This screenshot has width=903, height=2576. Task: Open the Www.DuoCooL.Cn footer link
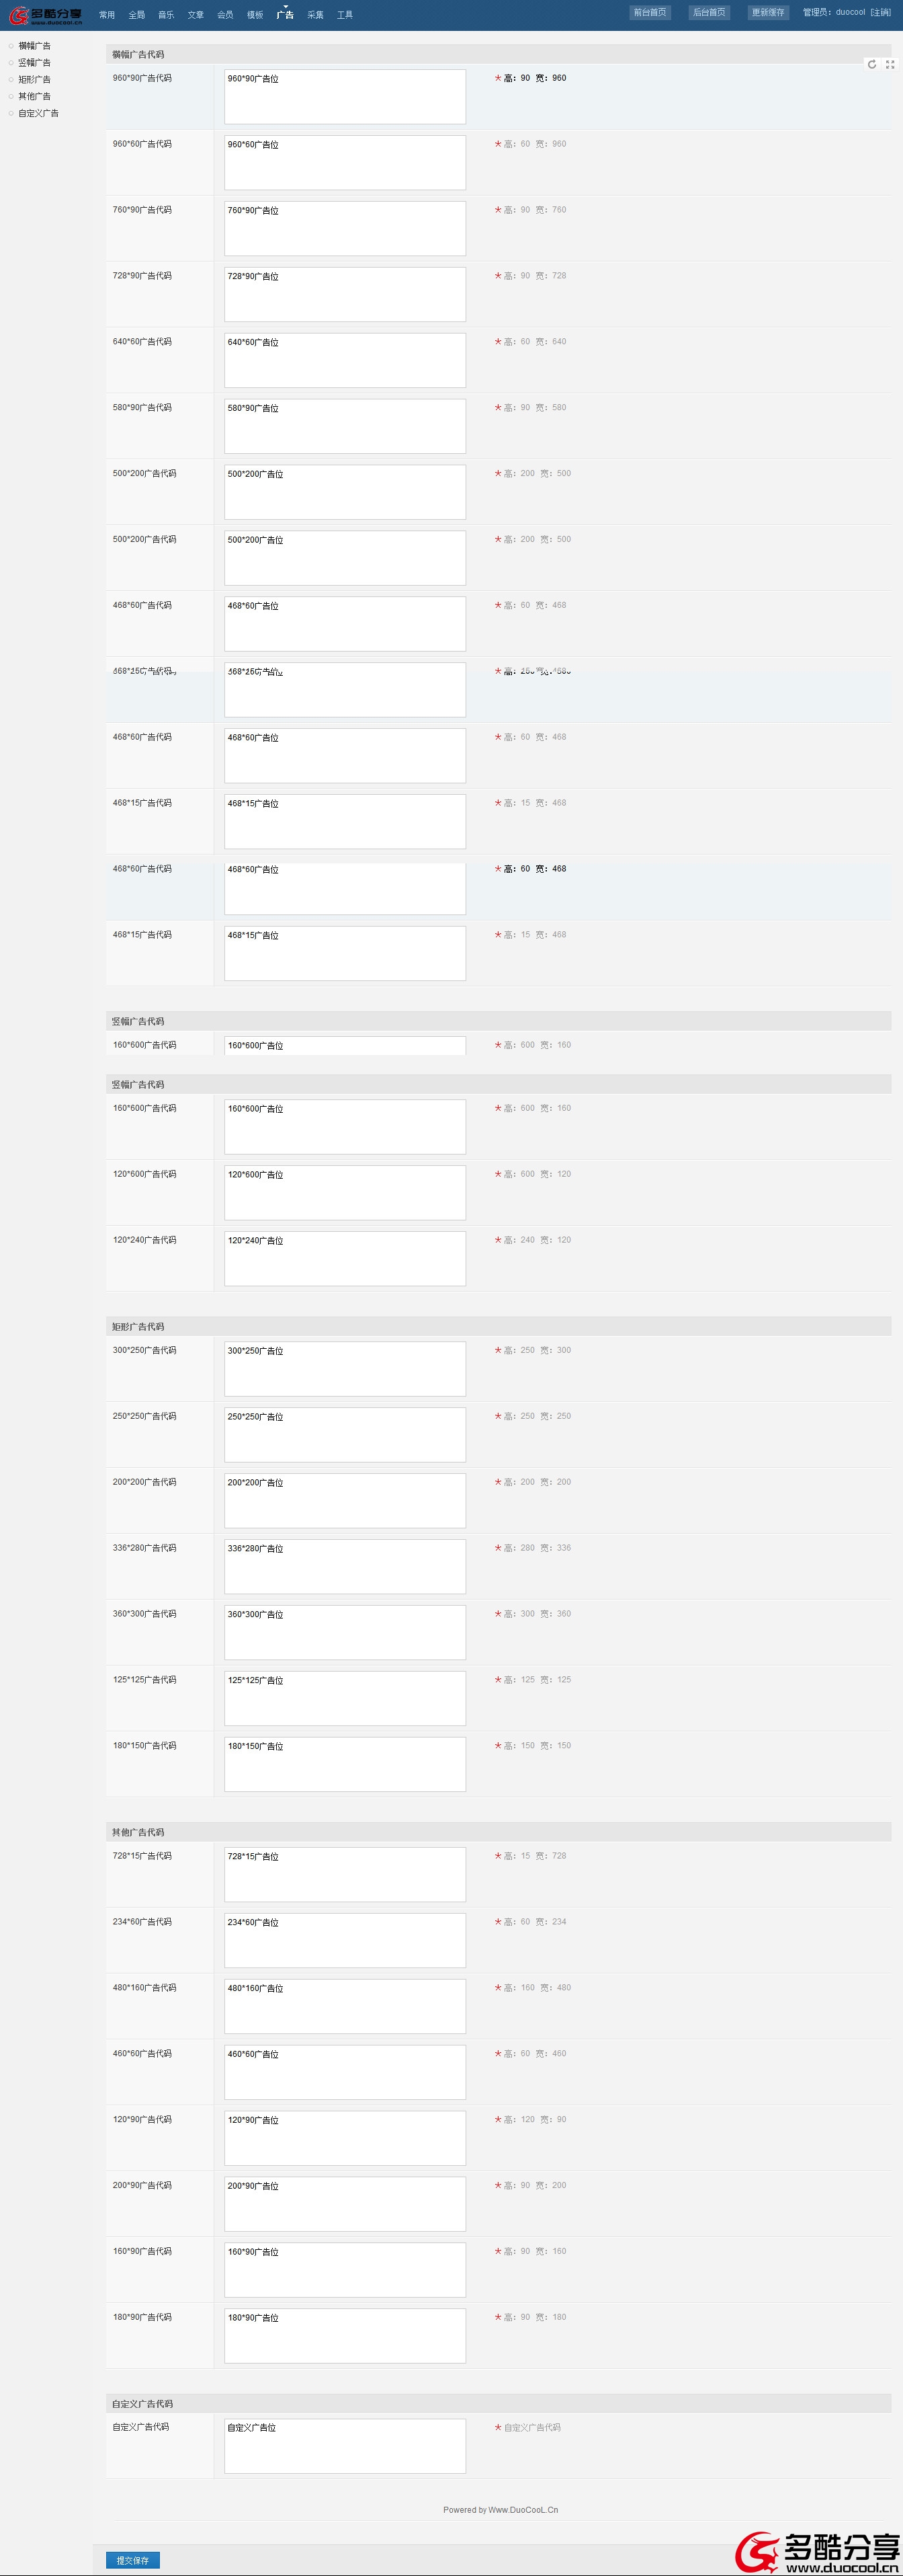523,2509
